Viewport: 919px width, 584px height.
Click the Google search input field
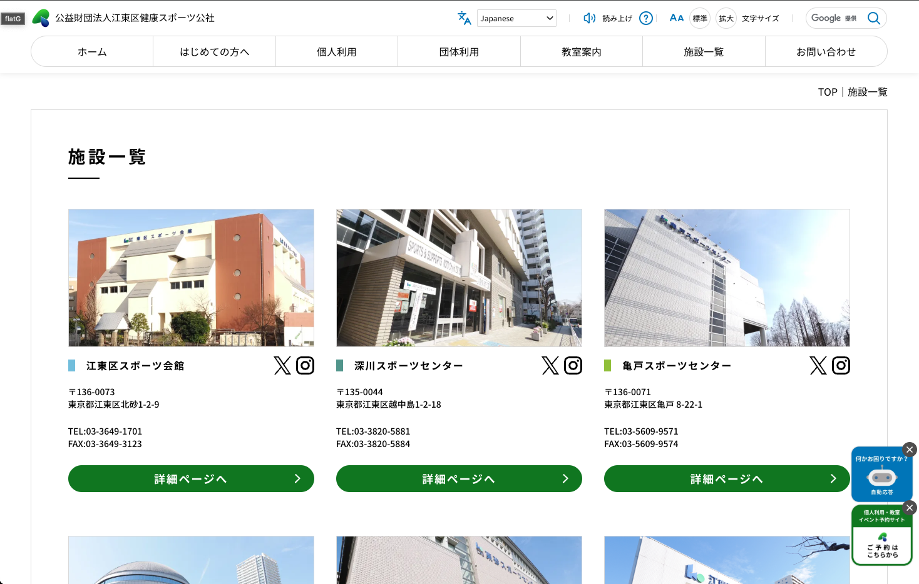click(x=835, y=18)
